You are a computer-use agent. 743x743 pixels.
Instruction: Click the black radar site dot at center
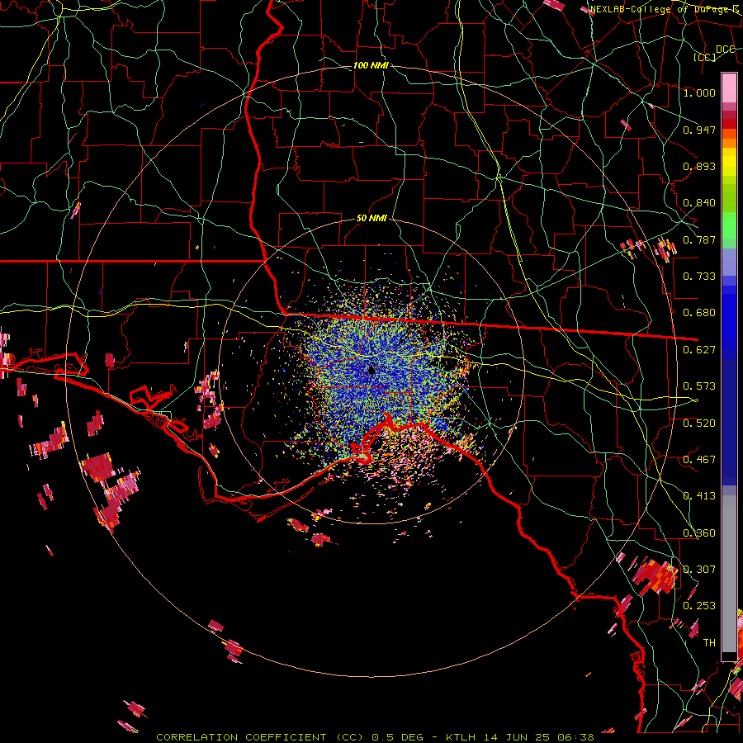pyautogui.click(x=372, y=371)
